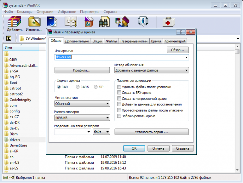Click the disk icon in status bar
The width and height of the screenshot is (243, 183).
point(6,177)
